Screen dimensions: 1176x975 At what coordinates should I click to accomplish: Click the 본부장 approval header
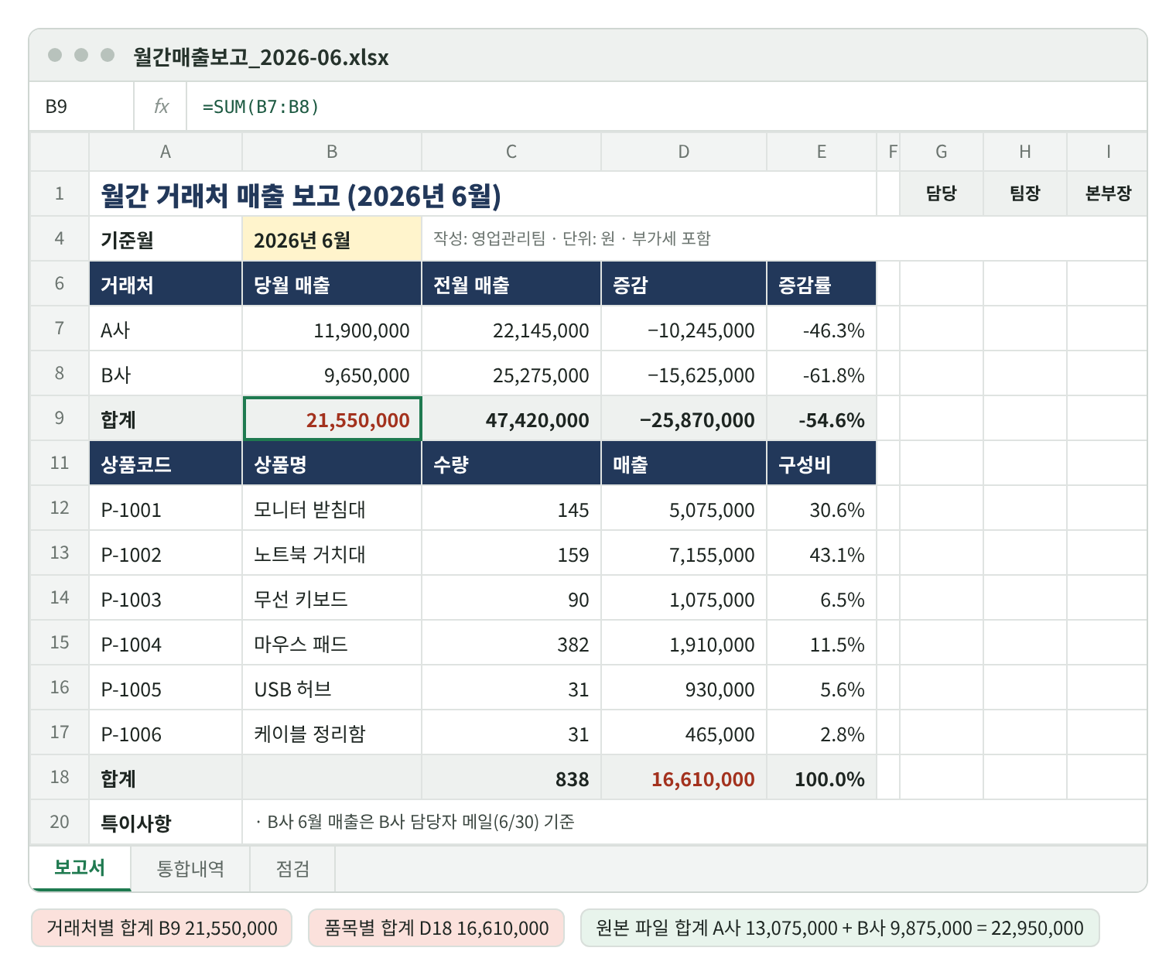pos(1108,193)
